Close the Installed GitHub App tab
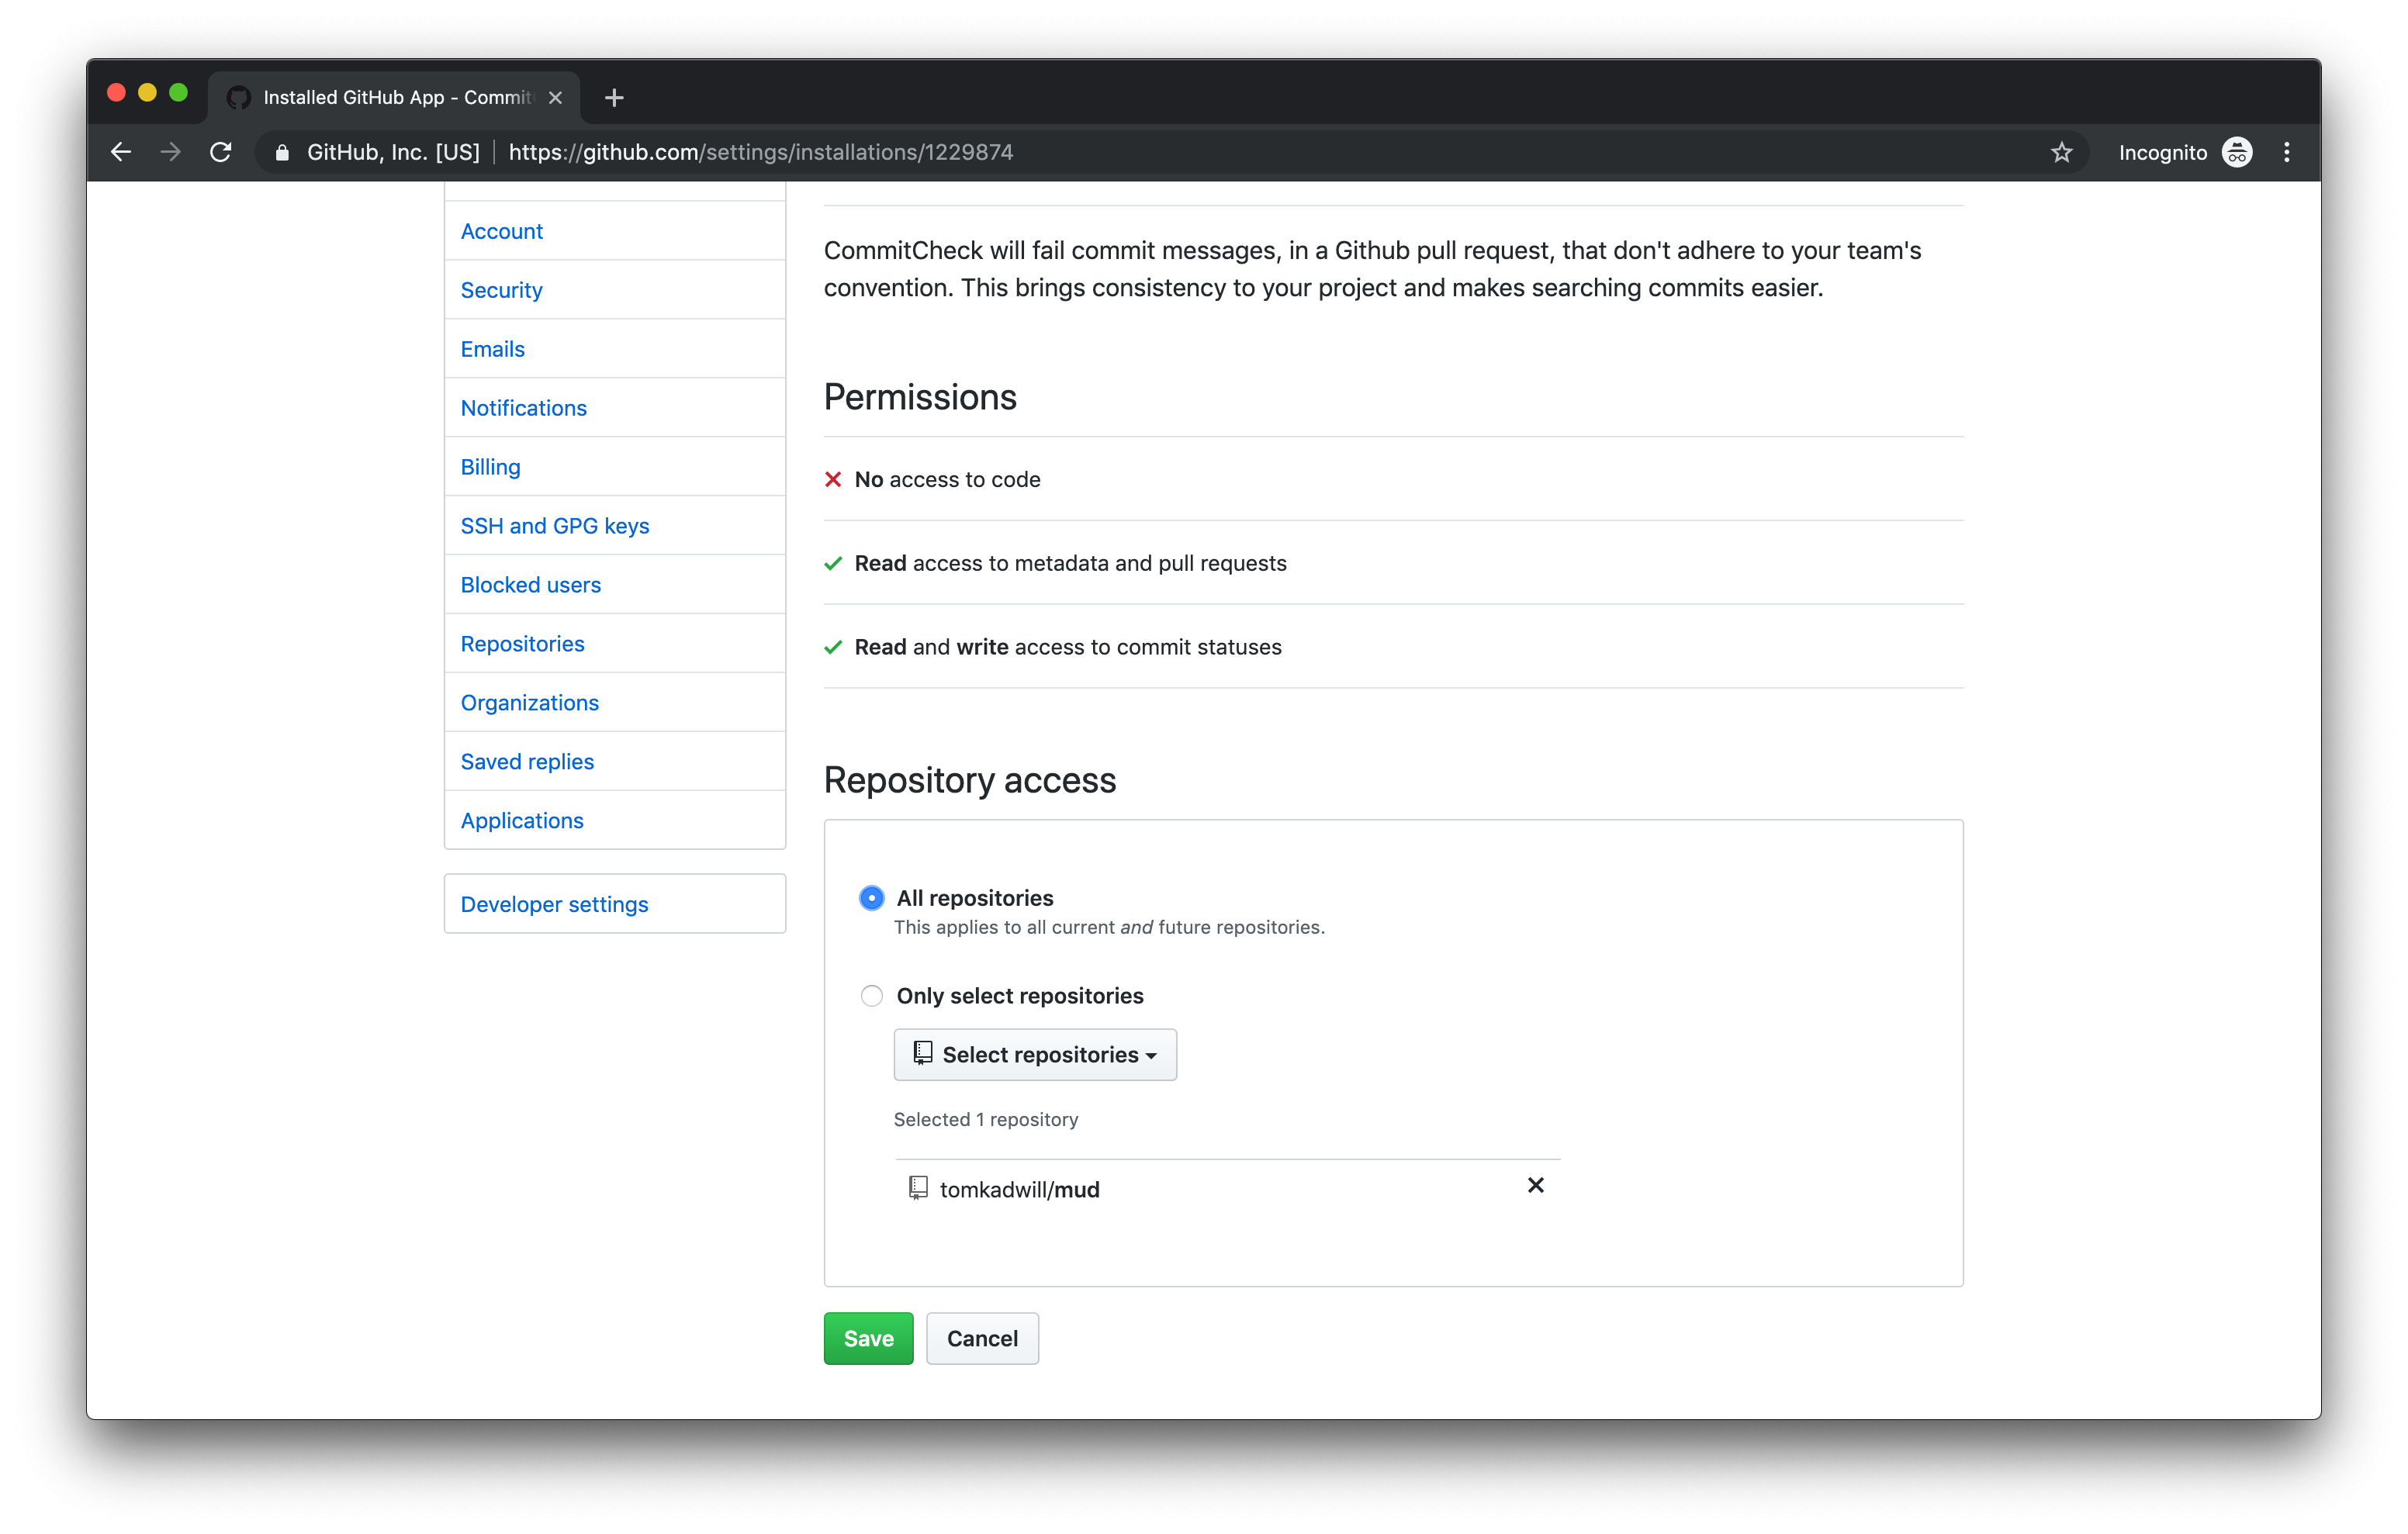The width and height of the screenshot is (2408, 1534). point(555,97)
